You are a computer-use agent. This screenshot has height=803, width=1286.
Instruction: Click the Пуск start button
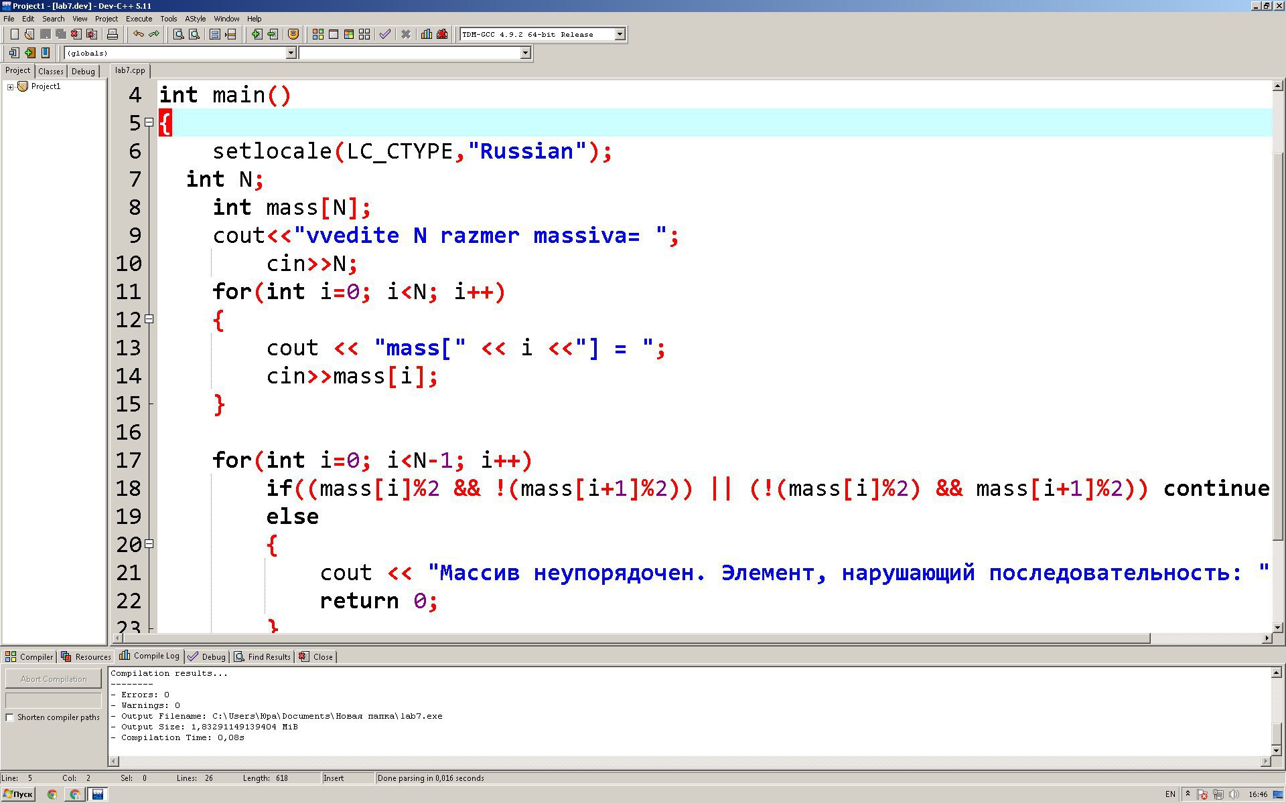click(18, 794)
